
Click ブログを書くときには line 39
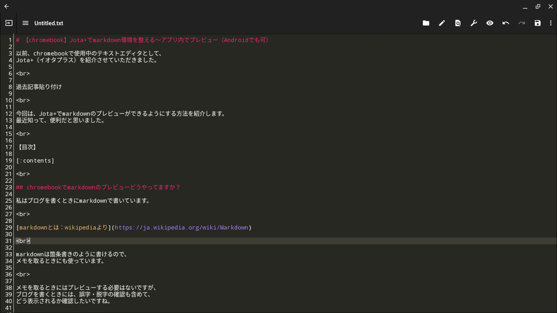coord(83,295)
